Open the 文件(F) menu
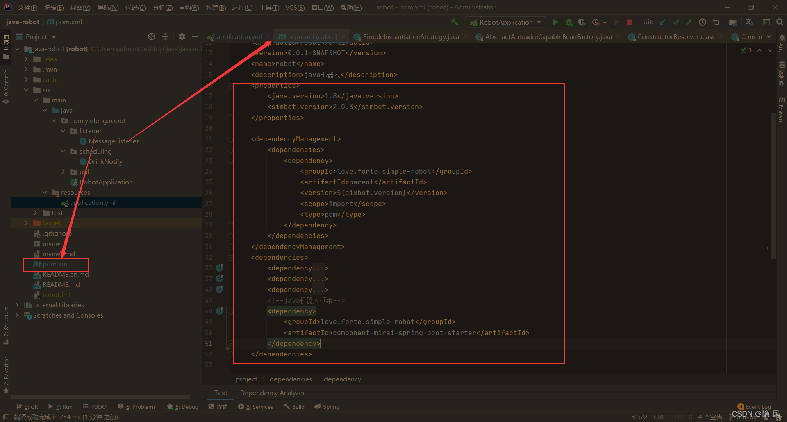 coord(27,7)
